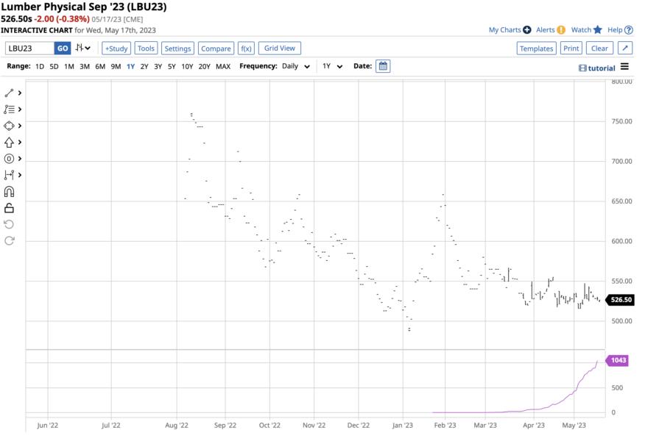Print the chart
645x441 pixels.
point(571,48)
